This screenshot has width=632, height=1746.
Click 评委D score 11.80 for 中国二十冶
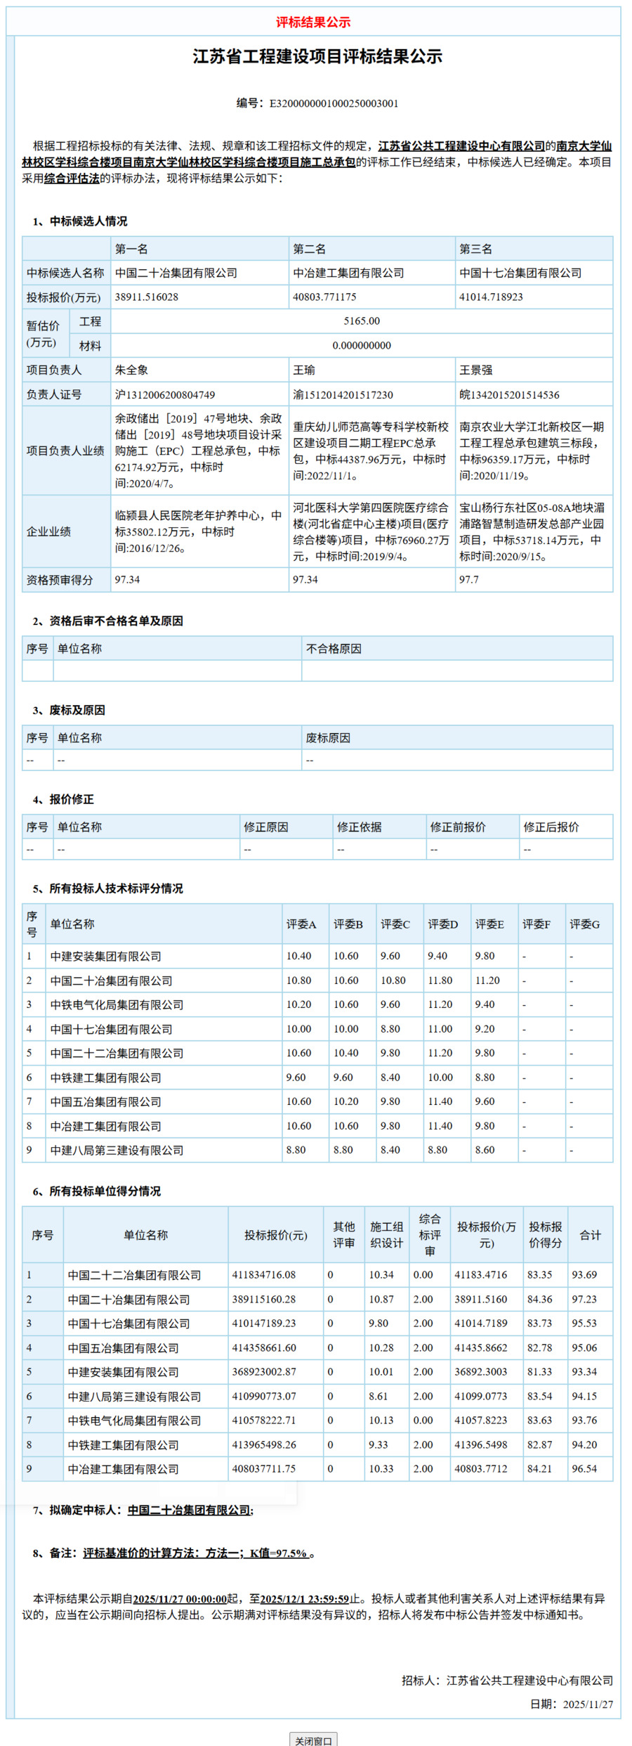point(440,981)
